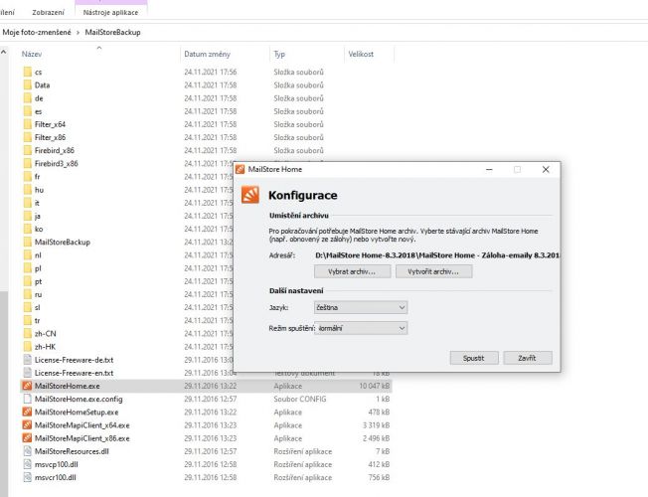Click the 3 319 kB size cell
The height and width of the screenshot is (497, 648).
pos(376,425)
